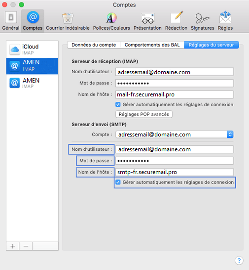Close the Comptes window

pos(5,4)
